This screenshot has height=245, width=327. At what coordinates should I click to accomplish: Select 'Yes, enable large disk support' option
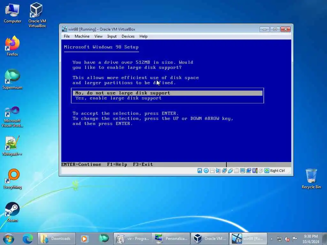[167, 98]
